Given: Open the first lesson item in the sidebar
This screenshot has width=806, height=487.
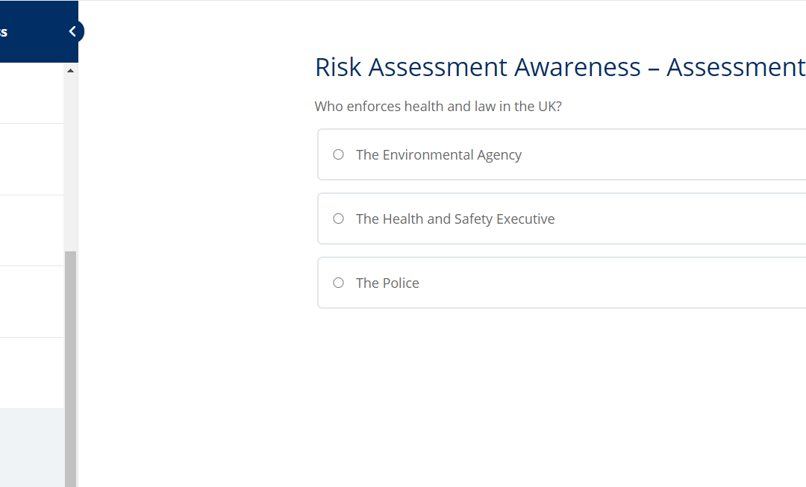Looking at the screenshot, I should 31,93.
